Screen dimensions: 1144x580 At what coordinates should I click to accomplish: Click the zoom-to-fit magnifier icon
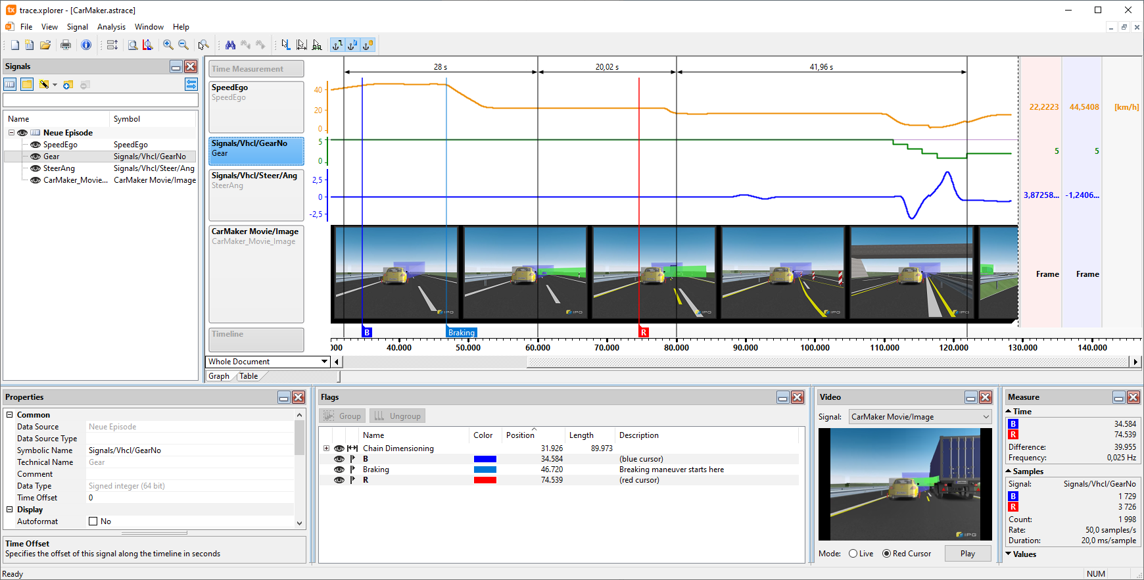133,45
